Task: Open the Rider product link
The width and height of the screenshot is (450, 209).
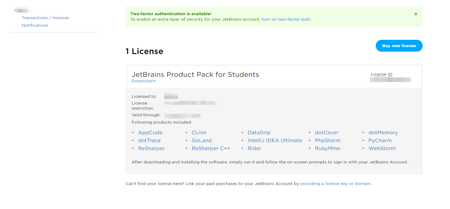Action: click(254, 148)
